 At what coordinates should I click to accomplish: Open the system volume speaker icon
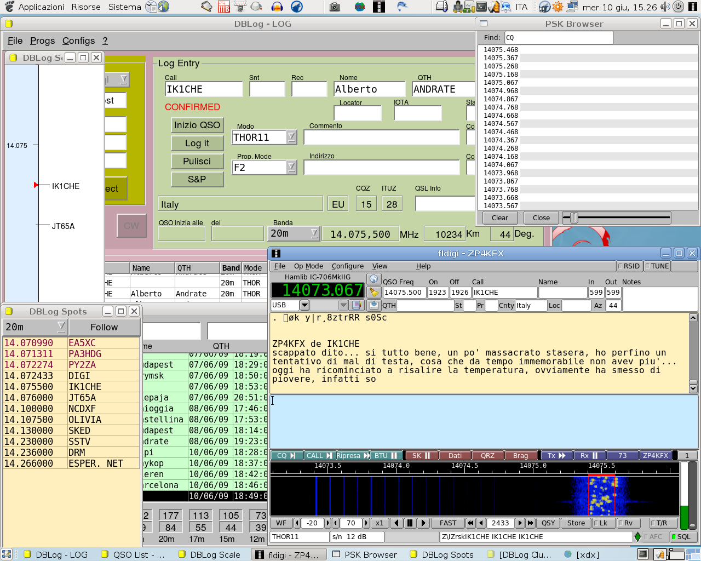(665, 7)
